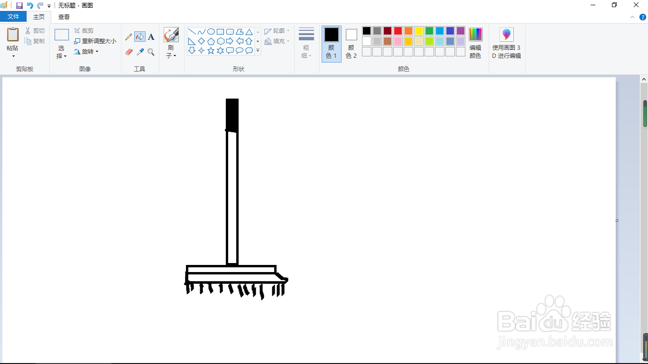Choose the Five-point star shape
This screenshot has height=364, width=648.
click(211, 50)
